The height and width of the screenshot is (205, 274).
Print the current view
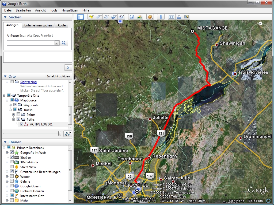(179, 17)
